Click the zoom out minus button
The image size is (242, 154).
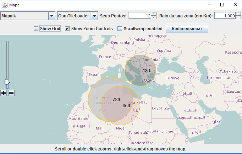tap(11, 93)
